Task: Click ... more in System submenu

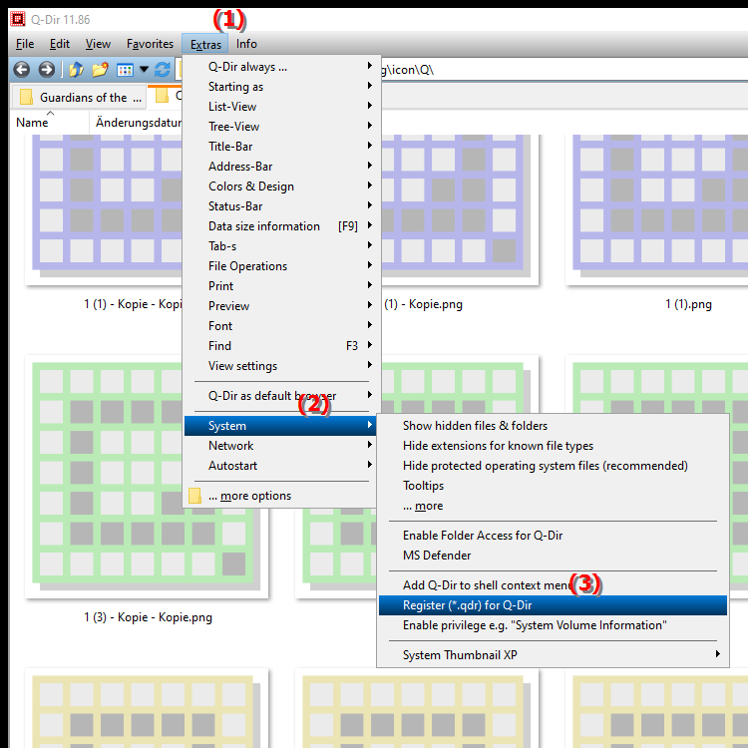Action: point(553,506)
